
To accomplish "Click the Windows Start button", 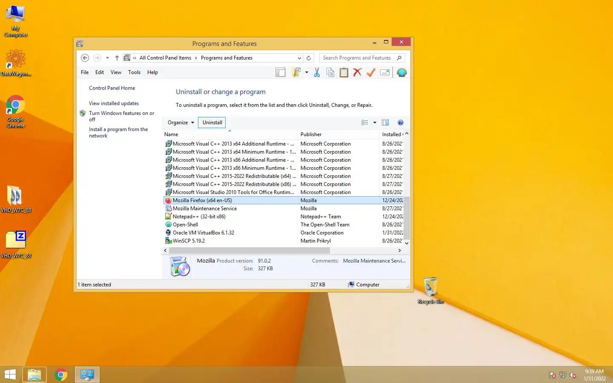I will click(x=10, y=374).
